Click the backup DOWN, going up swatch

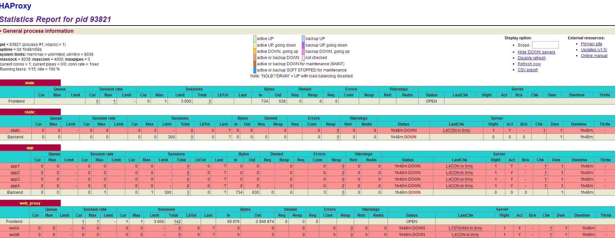tap(303, 51)
